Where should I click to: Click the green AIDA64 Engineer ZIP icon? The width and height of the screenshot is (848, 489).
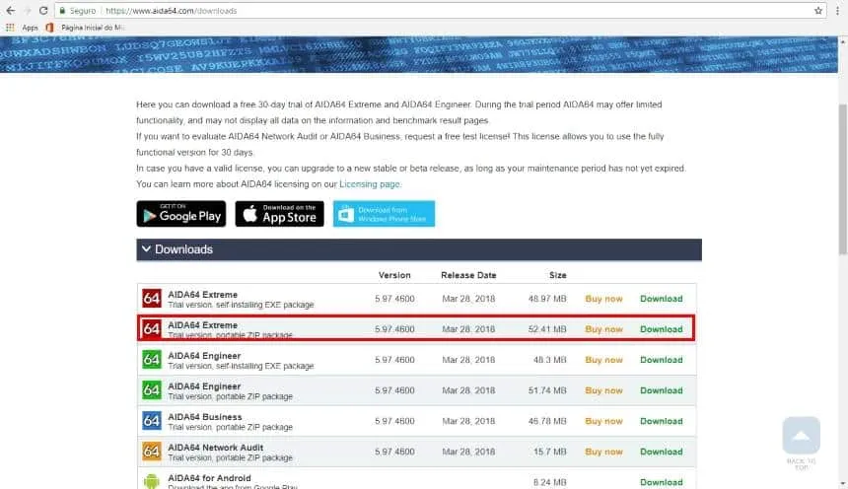pyautogui.click(x=152, y=390)
